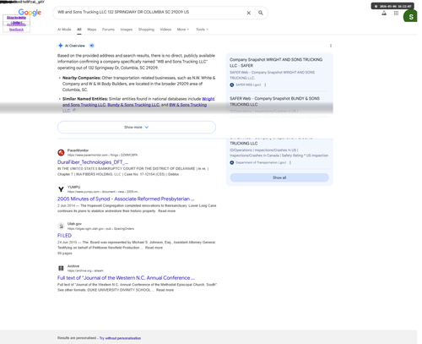Click the AI Overview sparkle icon
This screenshot has height=344, width=422.
60,46
